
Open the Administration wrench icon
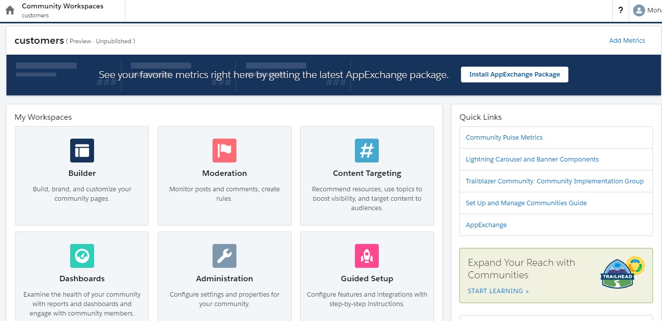tap(224, 255)
